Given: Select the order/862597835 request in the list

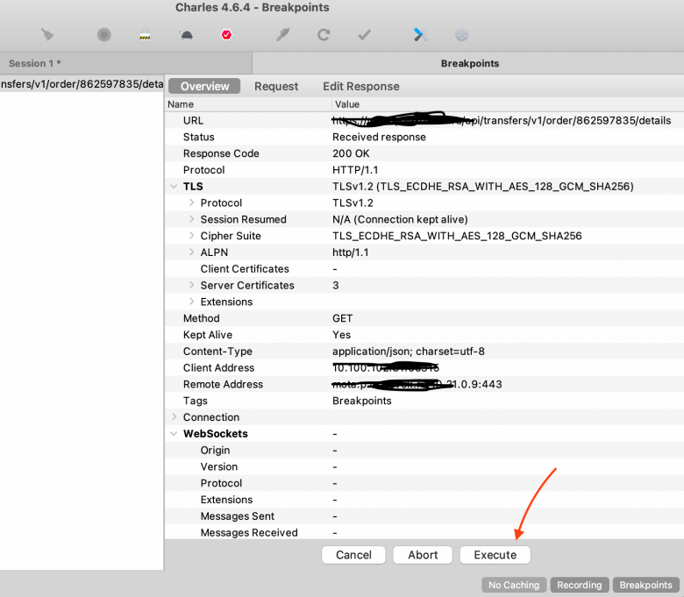Looking at the screenshot, I should pos(82,84).
